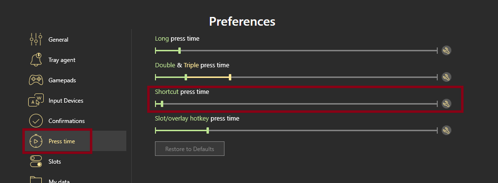Click the Input Devices keyboard icon
498x183 pixels.
pyautogui.click(x=36, y=100)
